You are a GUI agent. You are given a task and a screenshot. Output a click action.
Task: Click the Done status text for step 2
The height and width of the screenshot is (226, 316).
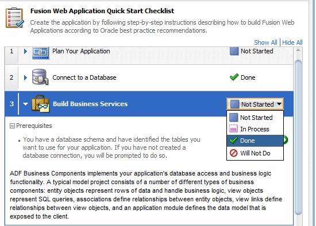248,77
